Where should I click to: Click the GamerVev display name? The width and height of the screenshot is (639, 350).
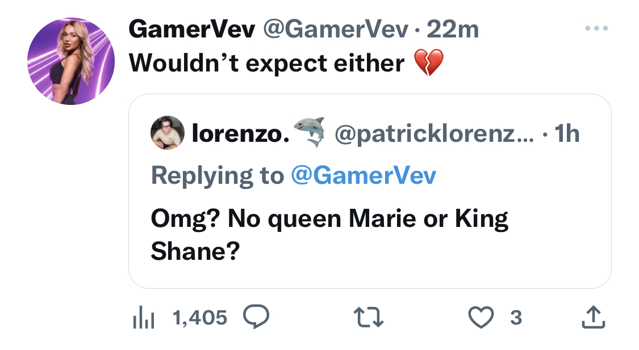(x=192, y=29)
